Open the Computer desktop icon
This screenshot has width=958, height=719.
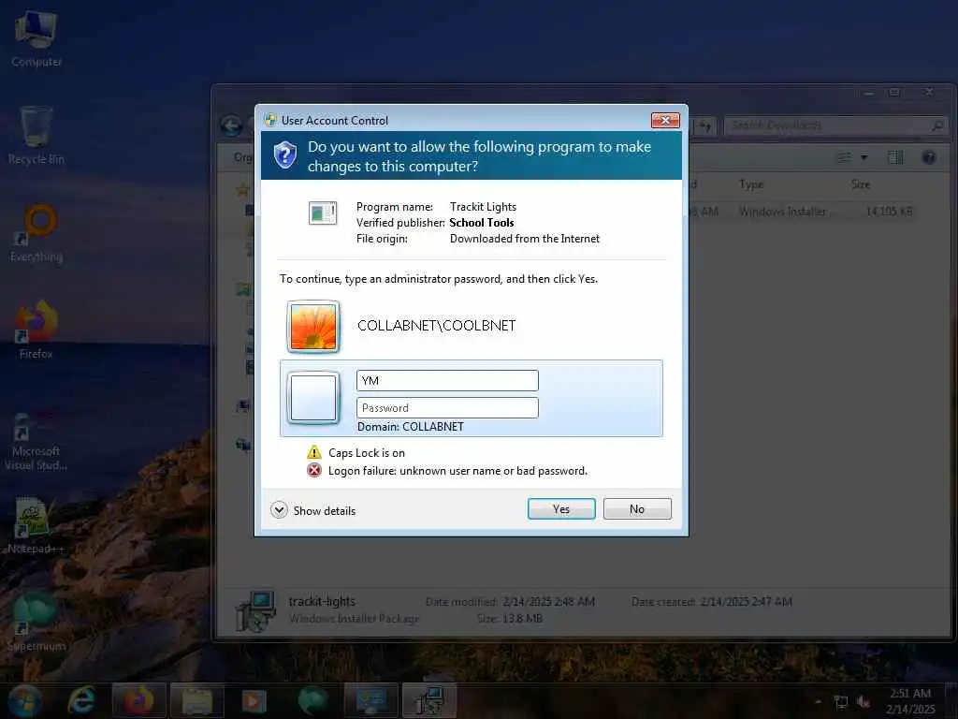36,39
